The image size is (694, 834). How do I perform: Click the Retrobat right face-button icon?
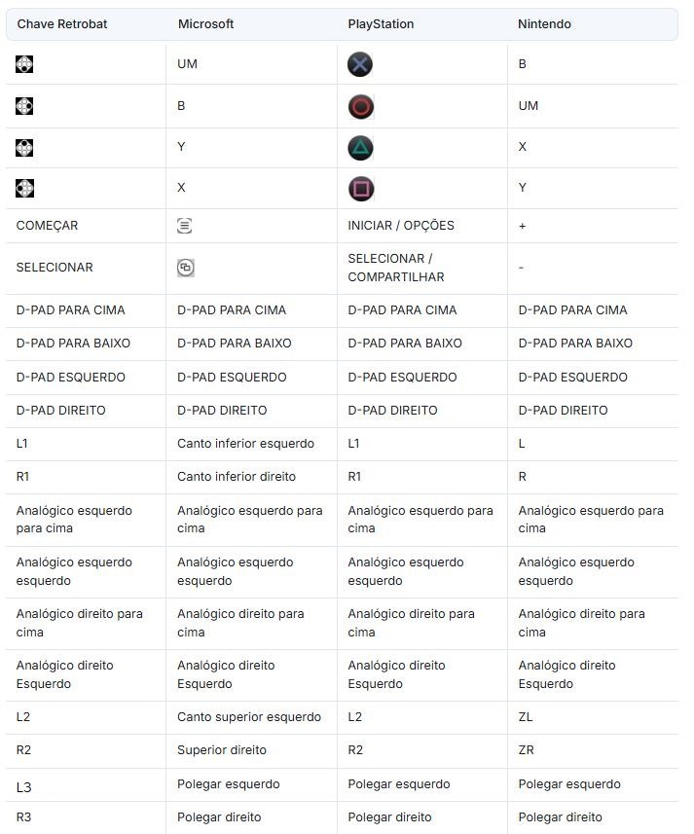[x=25, y=106]
